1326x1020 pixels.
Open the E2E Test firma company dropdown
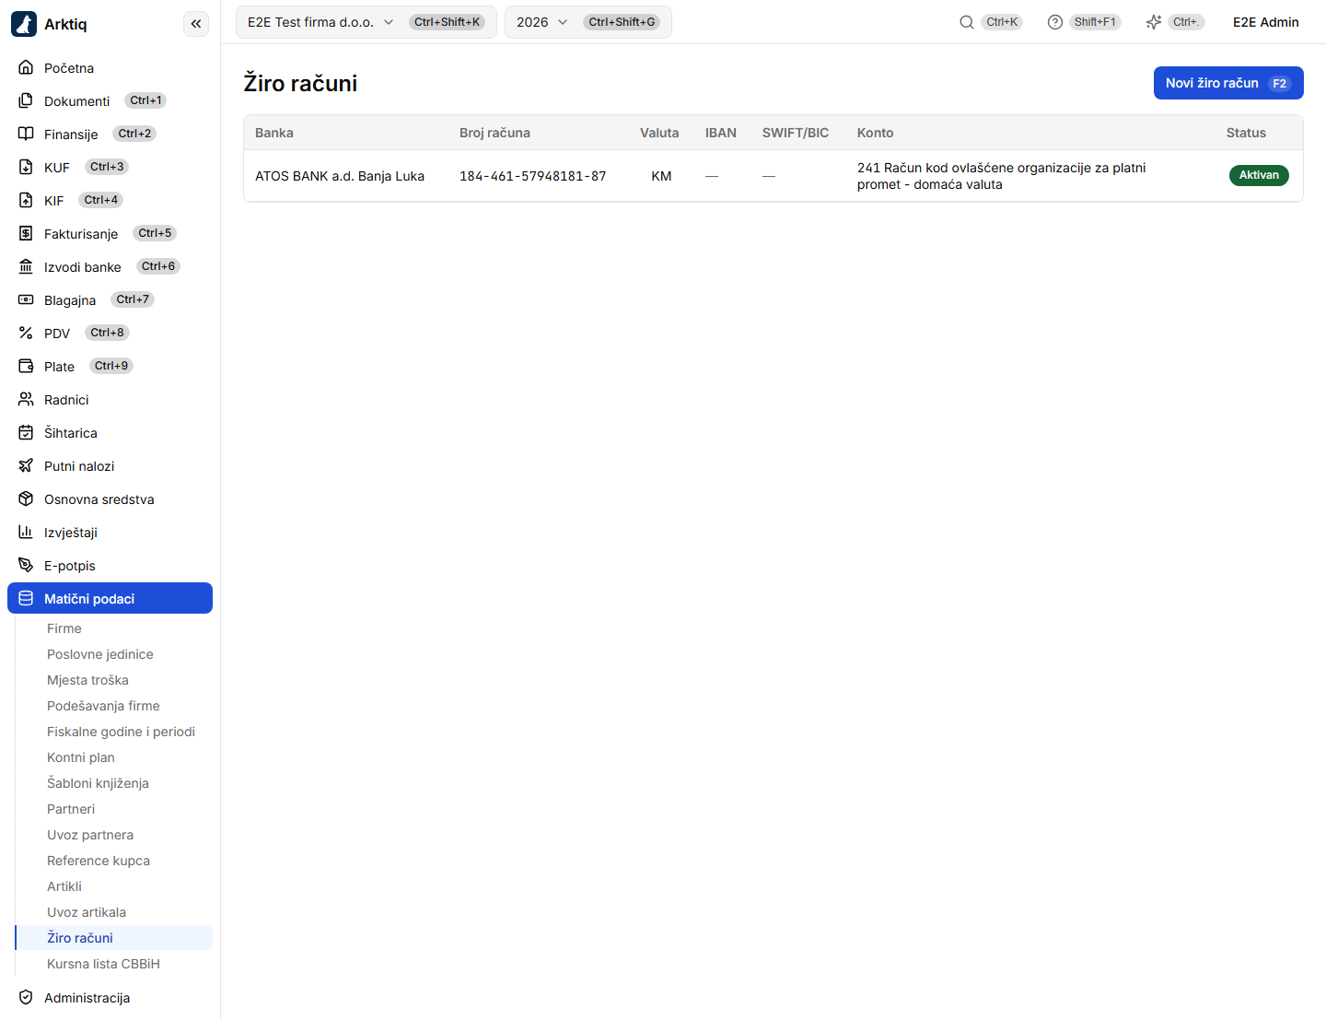point(366,22)
